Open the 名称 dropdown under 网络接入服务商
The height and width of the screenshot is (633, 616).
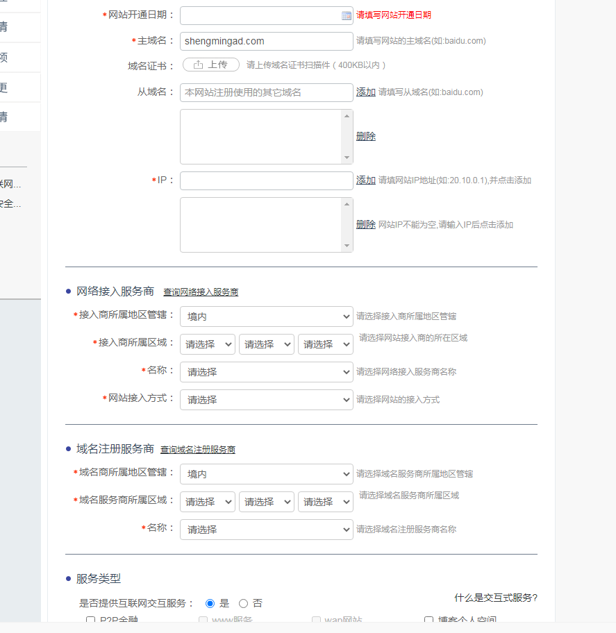click(266, 372)
